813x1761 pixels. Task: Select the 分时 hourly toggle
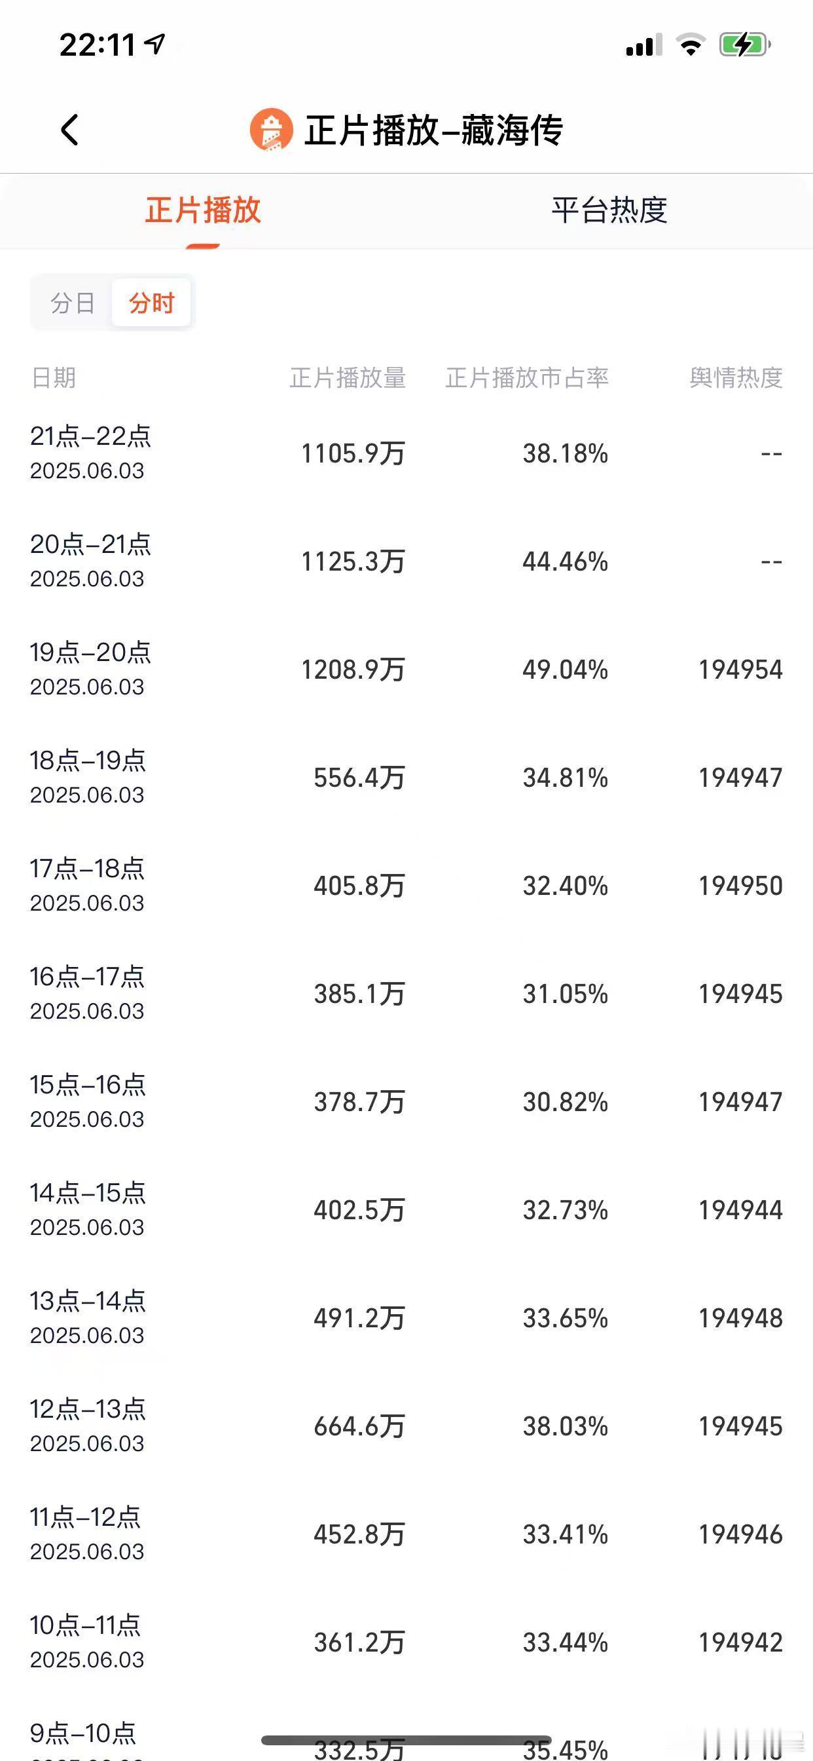tap(152, 302)
